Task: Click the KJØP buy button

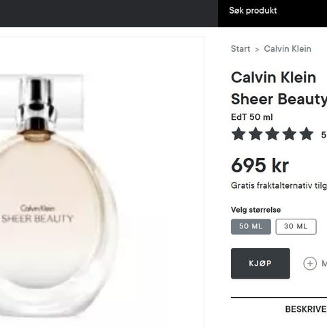Action: [260, 263]
